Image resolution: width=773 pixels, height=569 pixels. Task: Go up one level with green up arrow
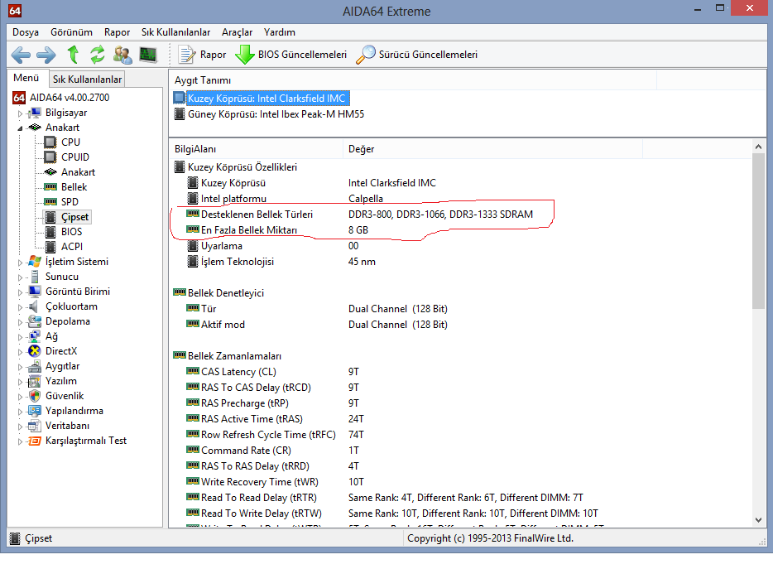tap(73, 55)
